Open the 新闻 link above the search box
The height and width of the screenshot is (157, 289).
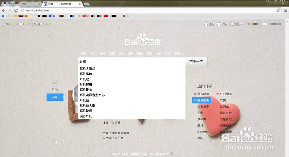point(84,53)
